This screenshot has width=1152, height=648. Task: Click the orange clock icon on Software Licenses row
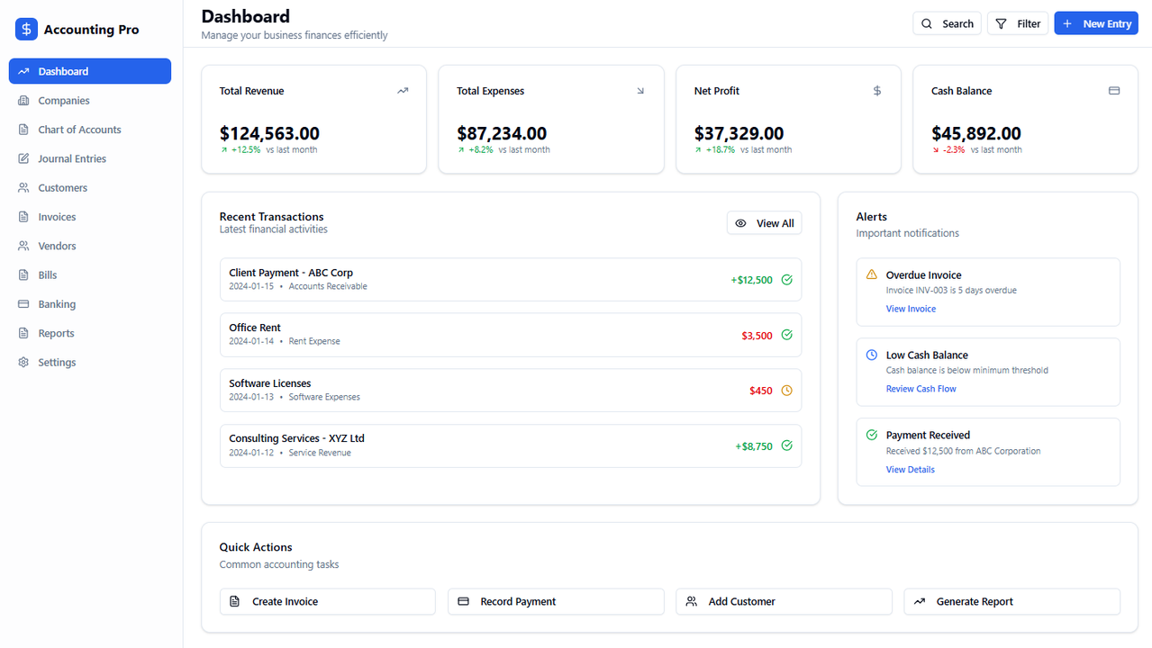[x=786, y=391]
